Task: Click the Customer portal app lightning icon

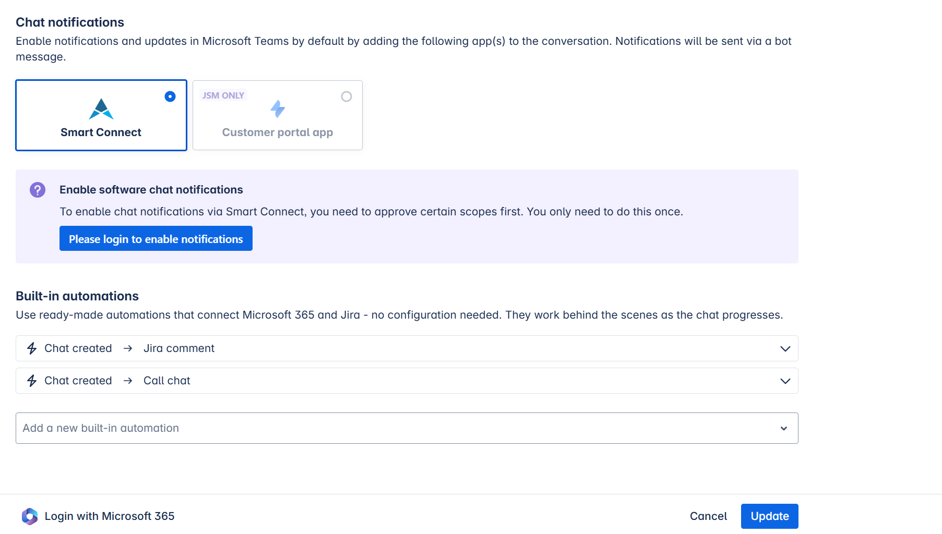Action: pyautogui.click(x=278, y=108)
